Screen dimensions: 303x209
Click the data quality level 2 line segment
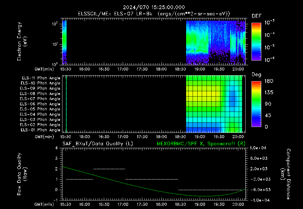[x=109, y=169]
